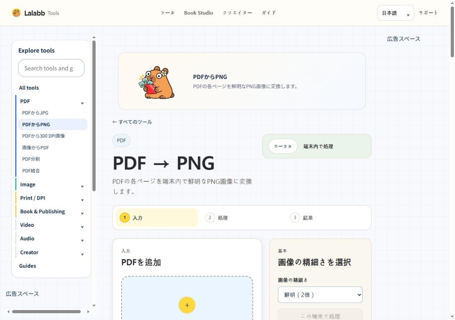This screenshot has width=455, height=320.
Task: Expand the Book & Publishing category
Action: 52,212
